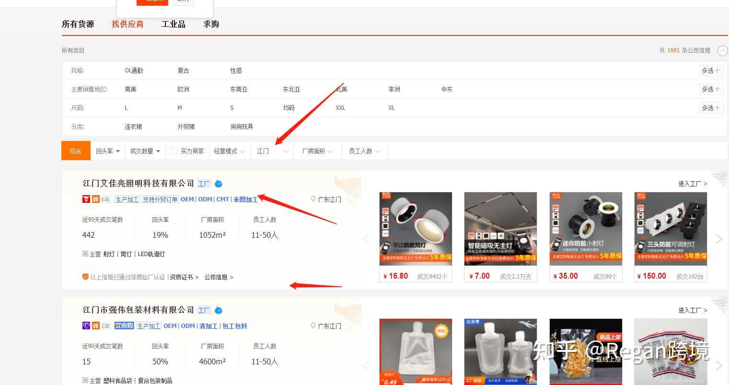The image size is (729, 385).
Task: Filter by style 复古
Action: [183, 70]
